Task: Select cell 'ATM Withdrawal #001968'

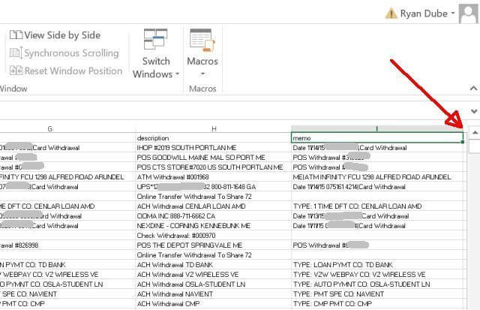Action: tap(213, 177)
